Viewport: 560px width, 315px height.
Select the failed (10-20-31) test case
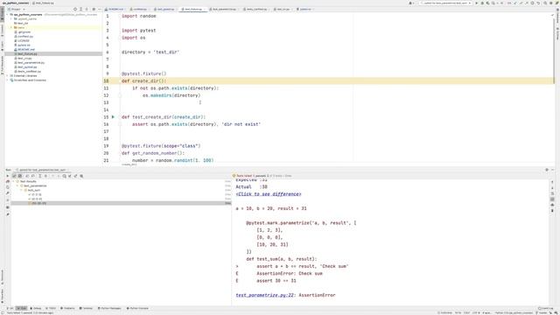pyautogui.click(x=121, y=203)
